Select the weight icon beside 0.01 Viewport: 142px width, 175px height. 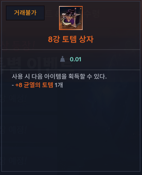pos(62,59)
